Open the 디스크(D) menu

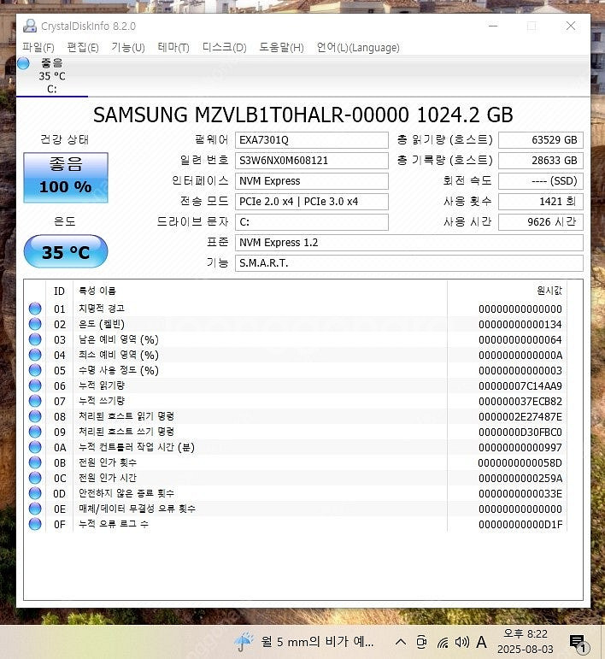(x=225, y=48)
